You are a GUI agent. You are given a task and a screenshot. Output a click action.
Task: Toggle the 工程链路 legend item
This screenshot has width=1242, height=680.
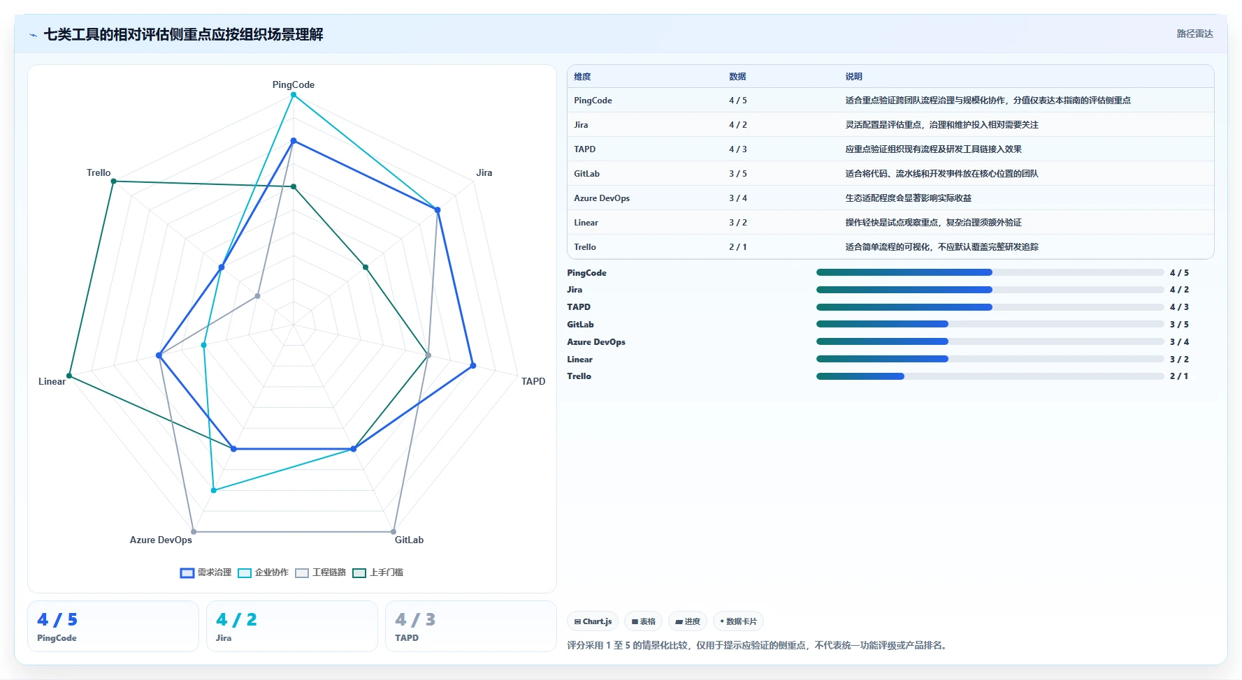click(320, 572)
